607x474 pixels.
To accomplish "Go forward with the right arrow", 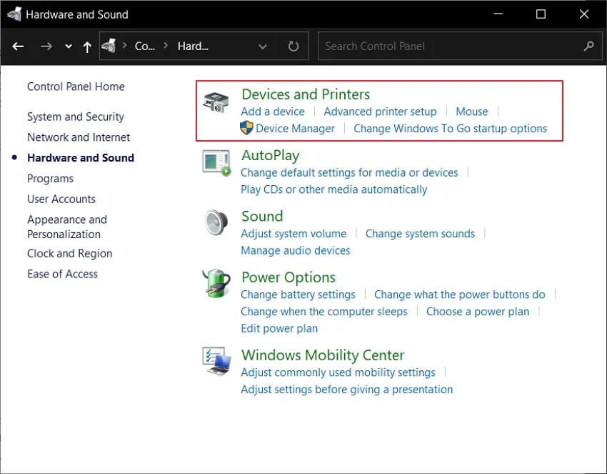I will coord(46,46).
